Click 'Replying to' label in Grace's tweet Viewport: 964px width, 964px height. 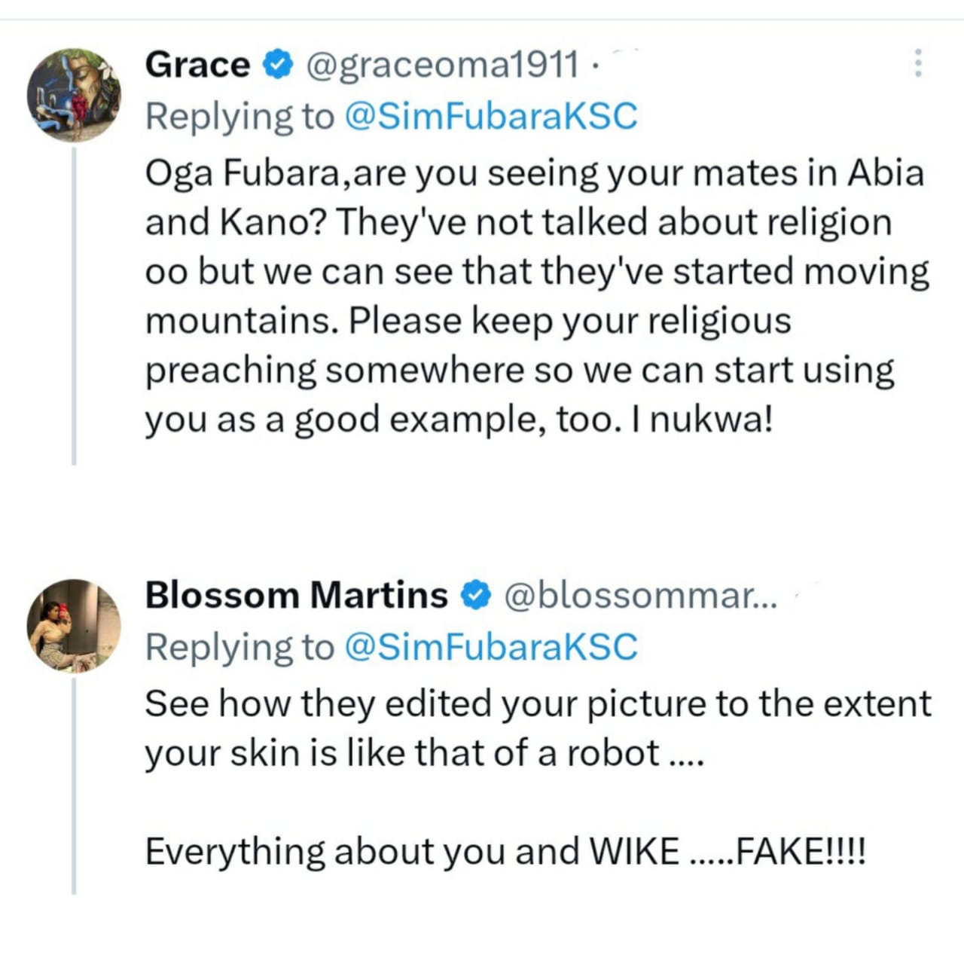[x=239, y=117]
